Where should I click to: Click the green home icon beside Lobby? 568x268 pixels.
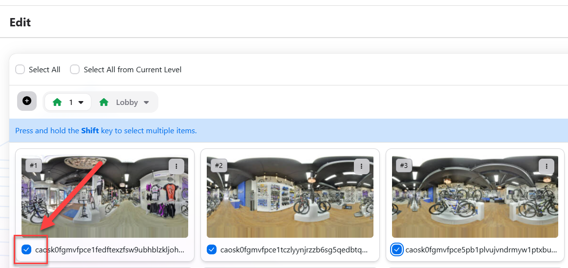click(x=104, y=103)
